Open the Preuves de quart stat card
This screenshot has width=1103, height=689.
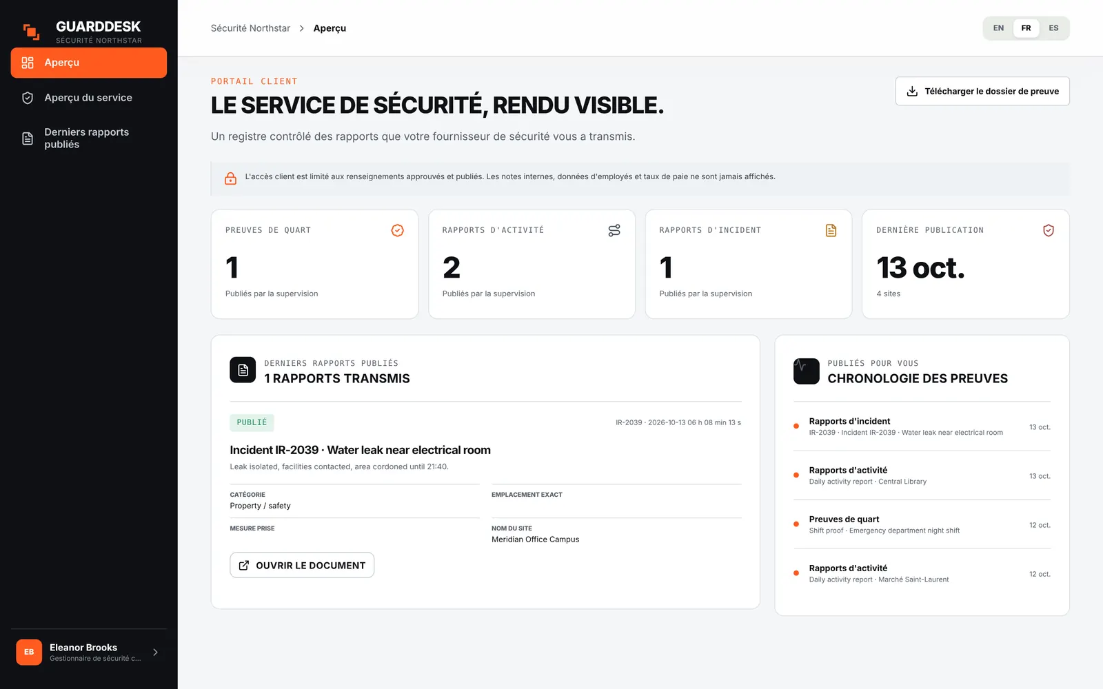[314, 264]
